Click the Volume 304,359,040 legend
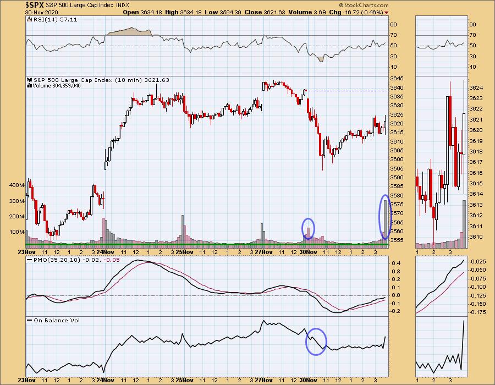Viewport: 495px width, 385px height. click(57, 85)
